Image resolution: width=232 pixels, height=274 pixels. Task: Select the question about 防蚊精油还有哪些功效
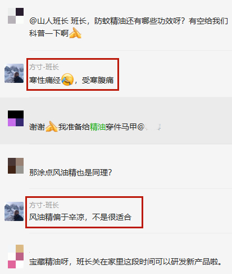(x=129, y=27)
